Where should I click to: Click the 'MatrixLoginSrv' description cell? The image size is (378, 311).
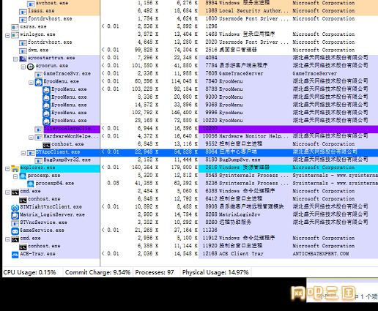click(x=240, y=214)
